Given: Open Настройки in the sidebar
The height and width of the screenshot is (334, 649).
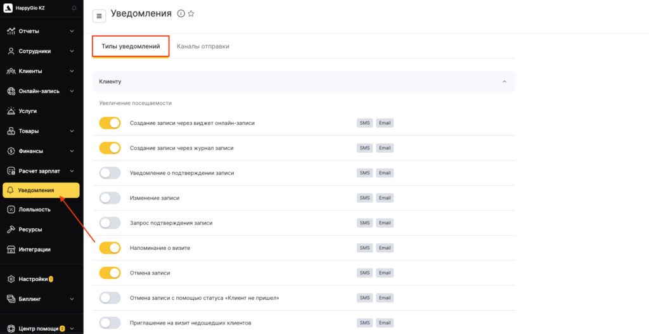Looking at the screenshot, I should pyautogui.click(x=33, y=279).
